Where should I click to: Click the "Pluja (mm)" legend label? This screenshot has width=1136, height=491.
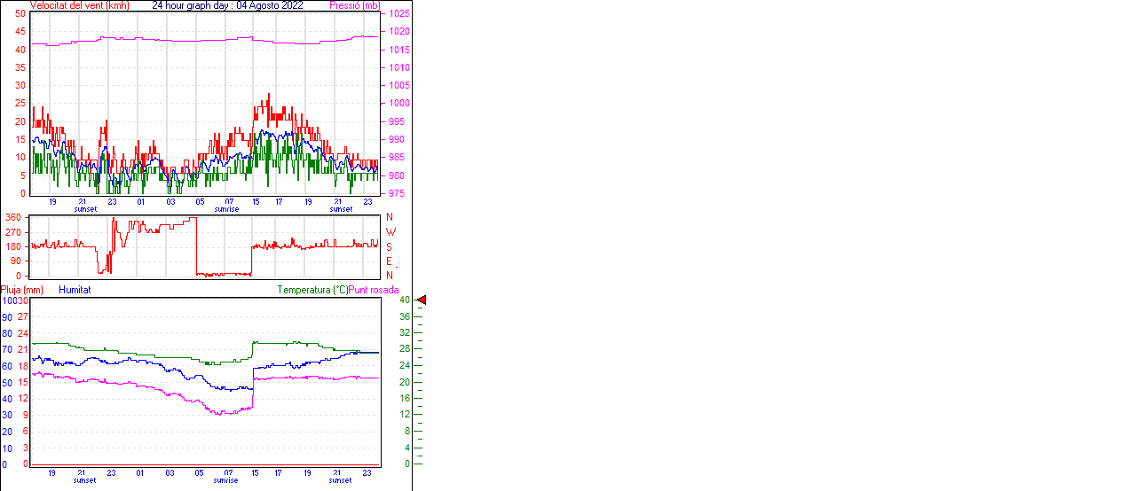point(22,290)
